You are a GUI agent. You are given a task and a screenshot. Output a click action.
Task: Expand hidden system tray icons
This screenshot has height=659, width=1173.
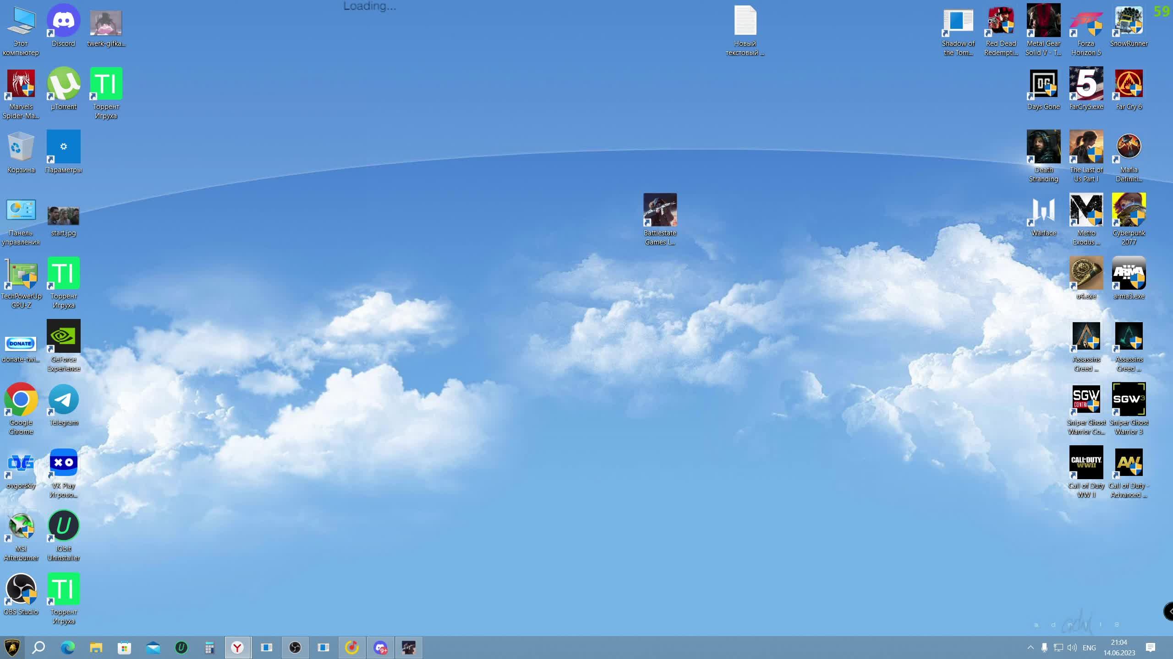[1030, 648]
